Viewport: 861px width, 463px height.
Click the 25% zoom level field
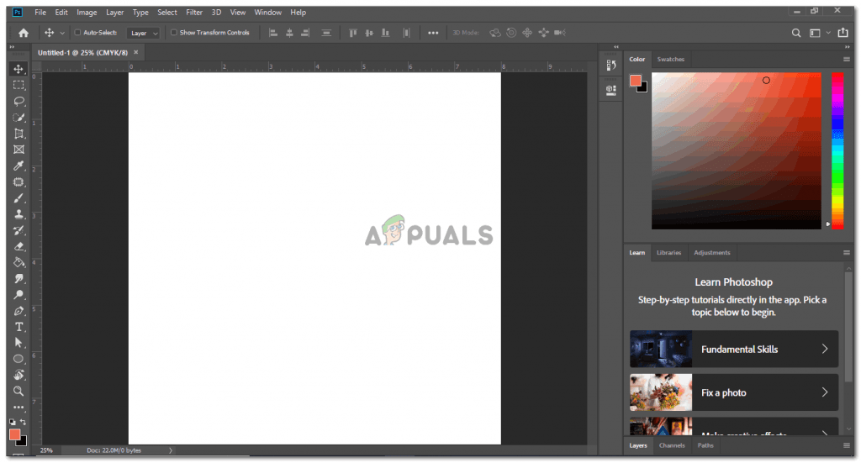(x=46, y=450)
